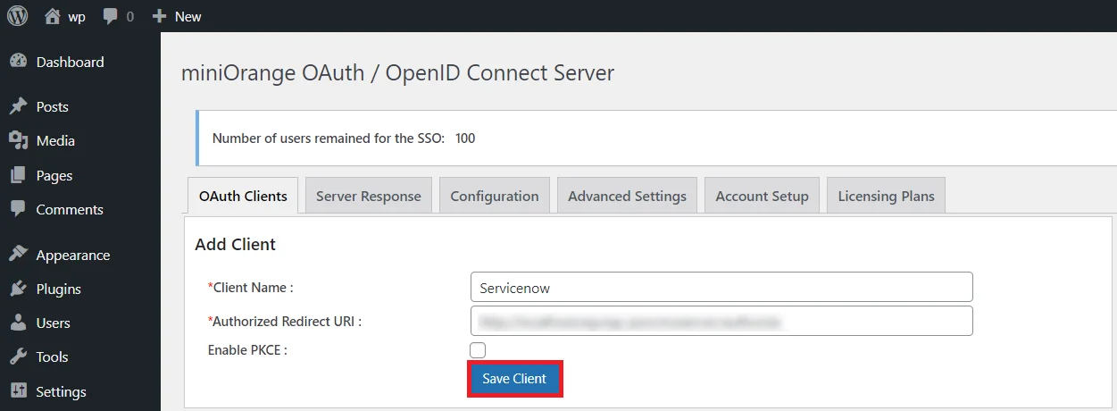Open Dashboard via its gauge icon
The height and width of the screenshot is (411, 1117).
(18, 62)
